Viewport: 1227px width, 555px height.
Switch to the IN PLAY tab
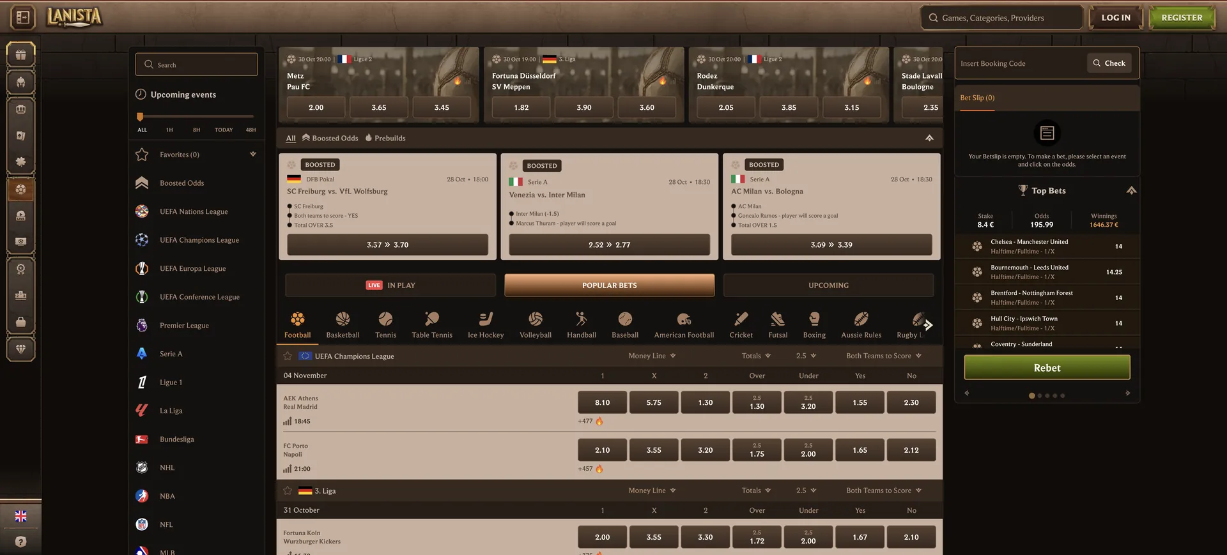click(x=390, y=285)
